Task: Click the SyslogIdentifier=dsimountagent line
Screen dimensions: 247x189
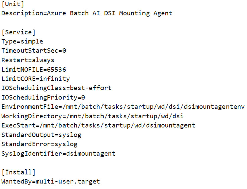Action: (x=58, y=154)
